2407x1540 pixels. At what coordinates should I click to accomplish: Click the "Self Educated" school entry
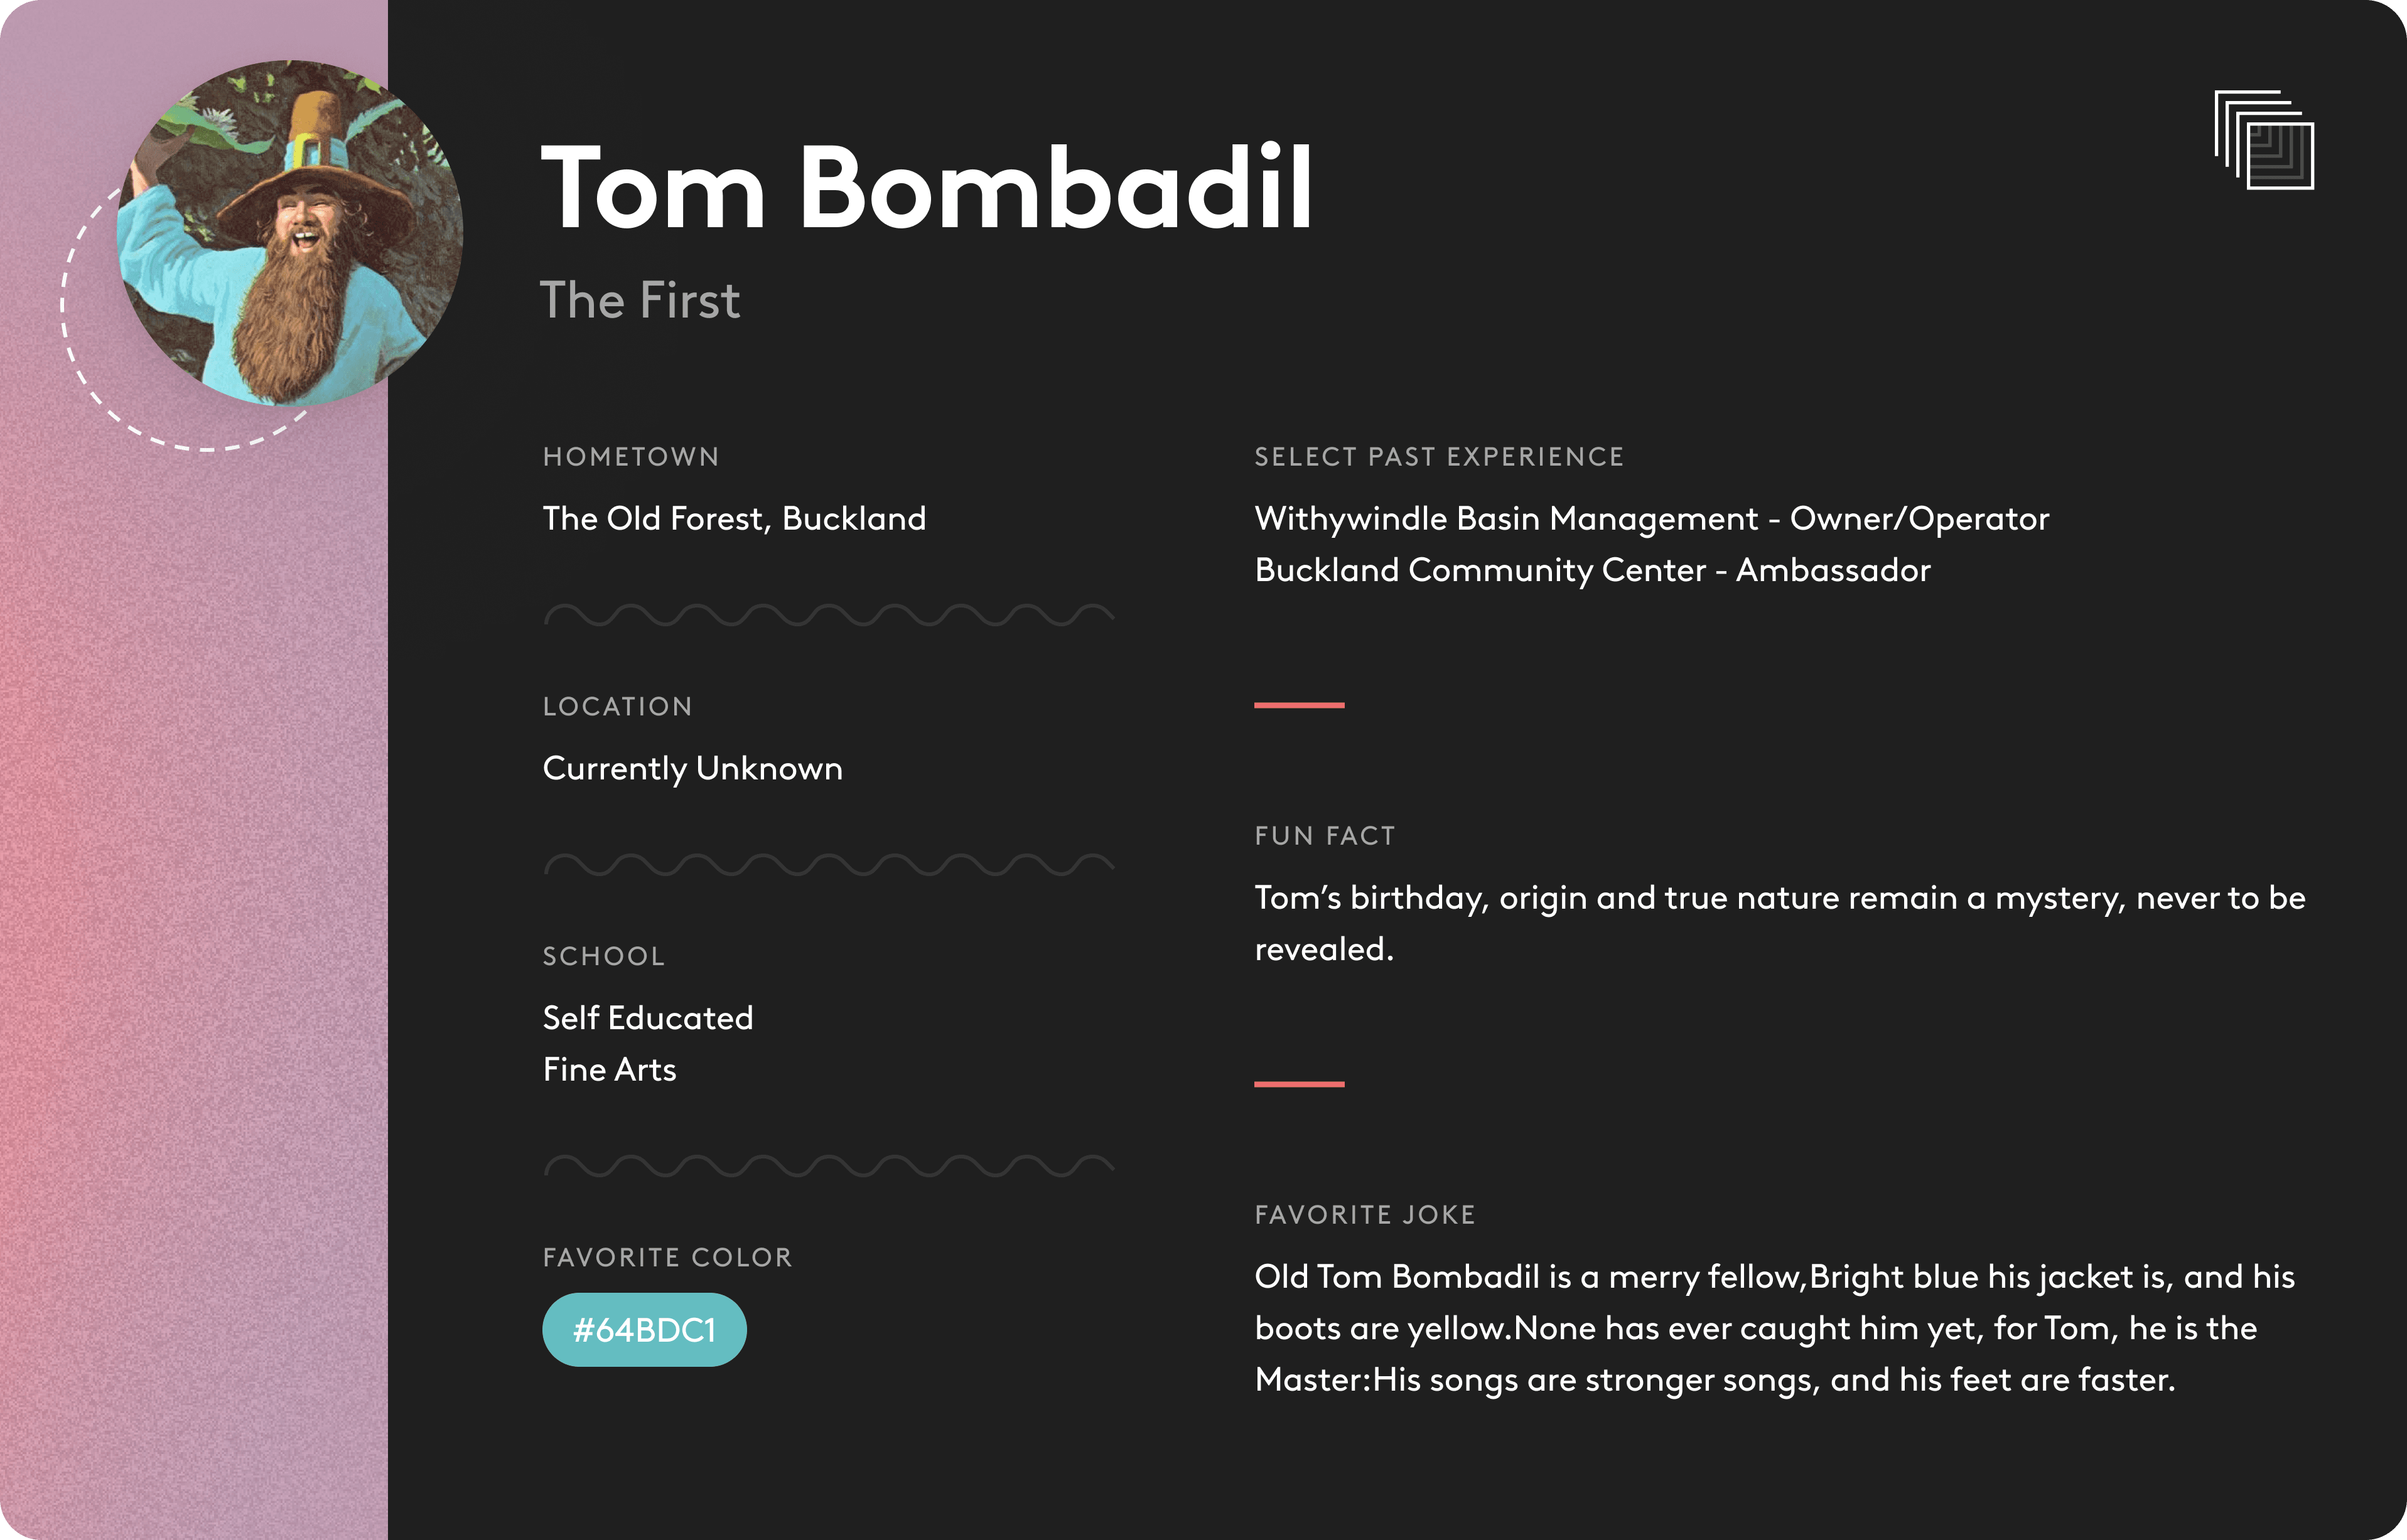(x=647, y=1018)
